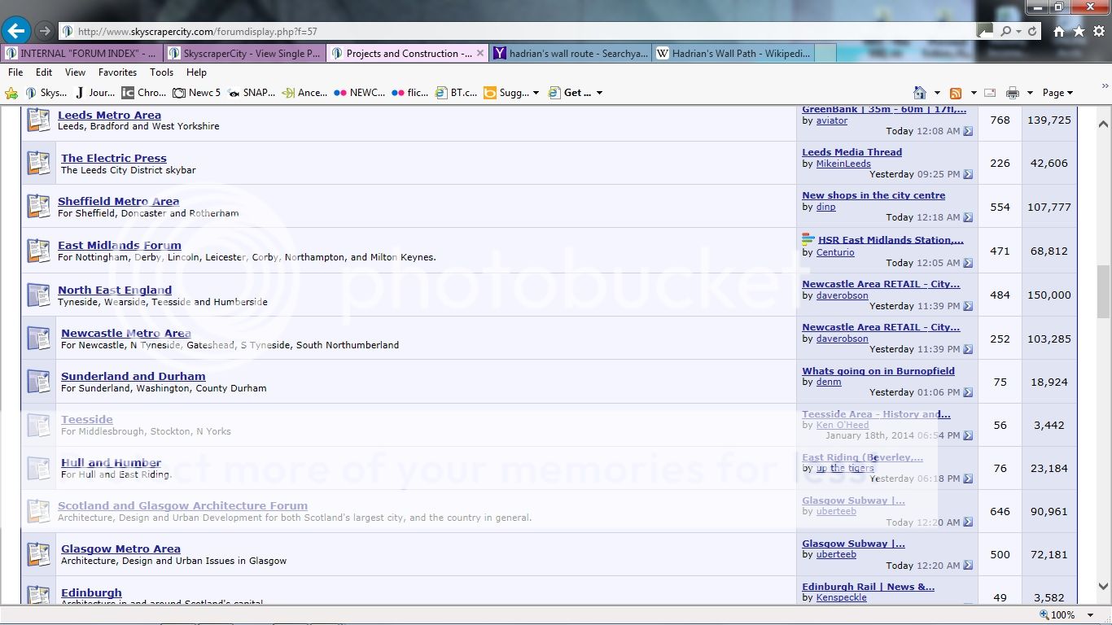
Task: Click the browser Back arrow button
Action: point(16,31)
